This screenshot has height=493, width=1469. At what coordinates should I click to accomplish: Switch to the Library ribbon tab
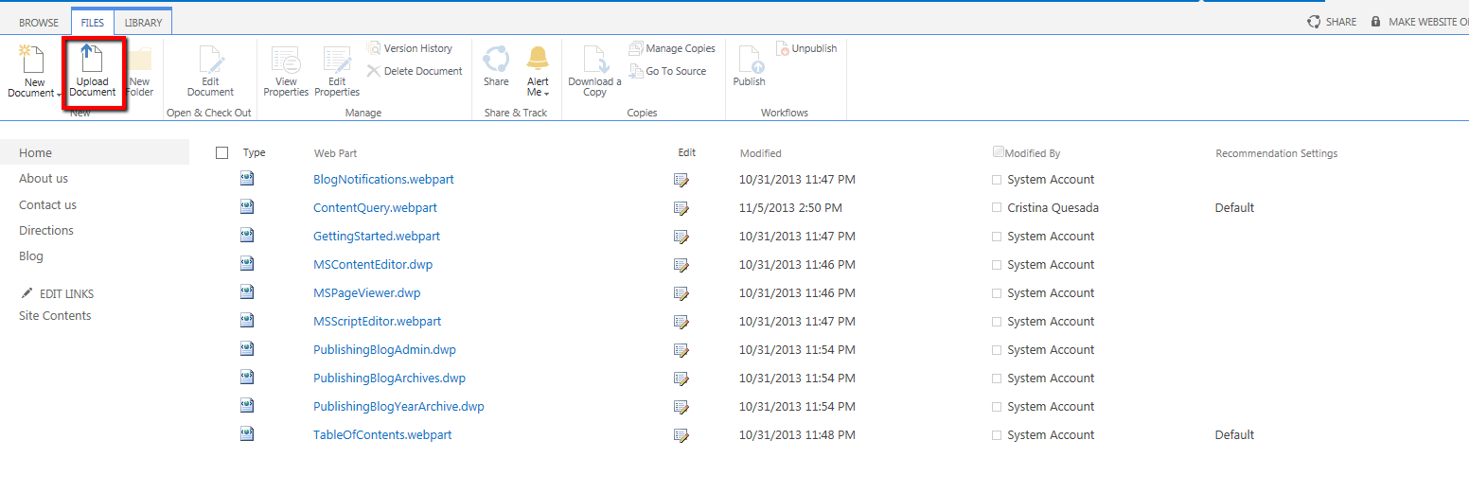point(143,22)
